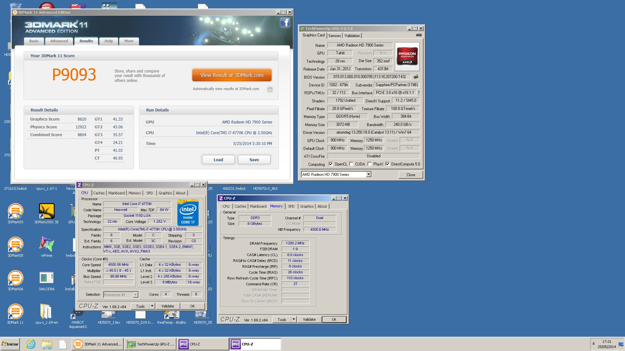Switch to Sensors tab in GPU-Z
Viewport: 625px width, 351px height.
334,36
